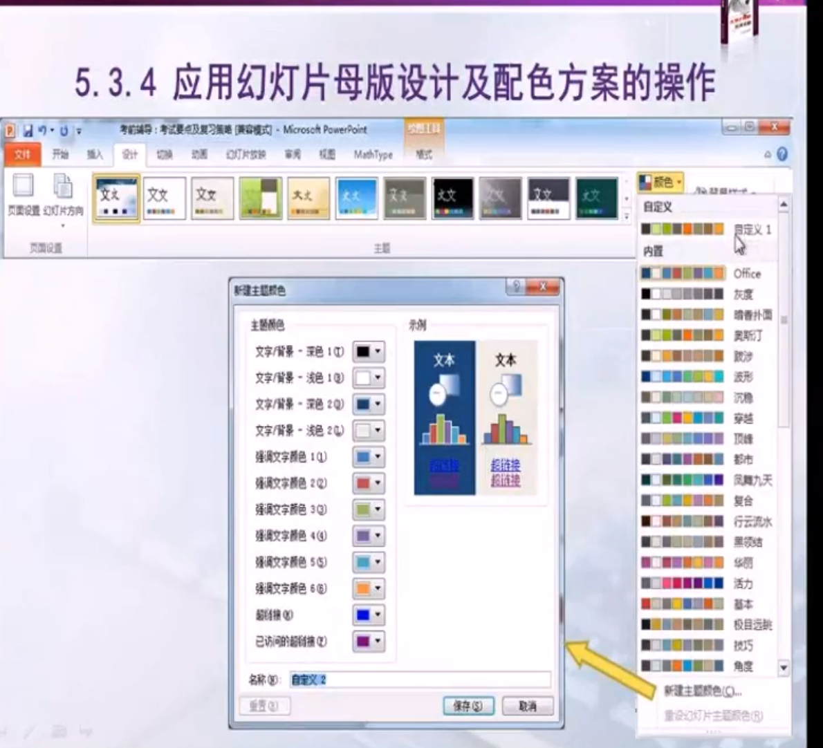823x748 pixels.
Task: Open the 超链接 hyperlink color dropdown
Action: pyautogui.click(x=369, y=615)
